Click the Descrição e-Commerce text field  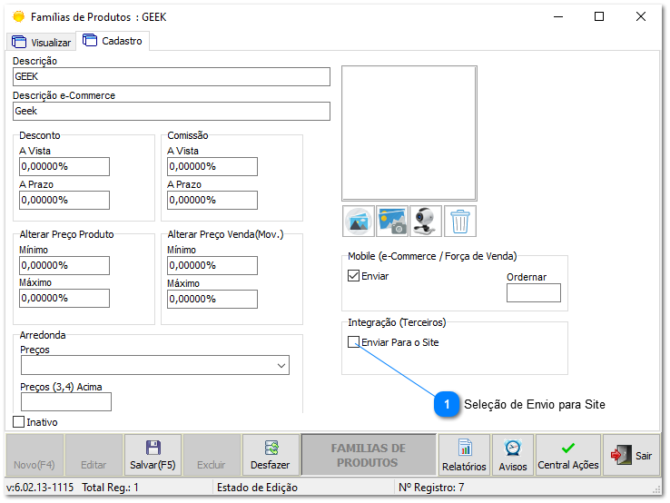(x=171, y=111)
